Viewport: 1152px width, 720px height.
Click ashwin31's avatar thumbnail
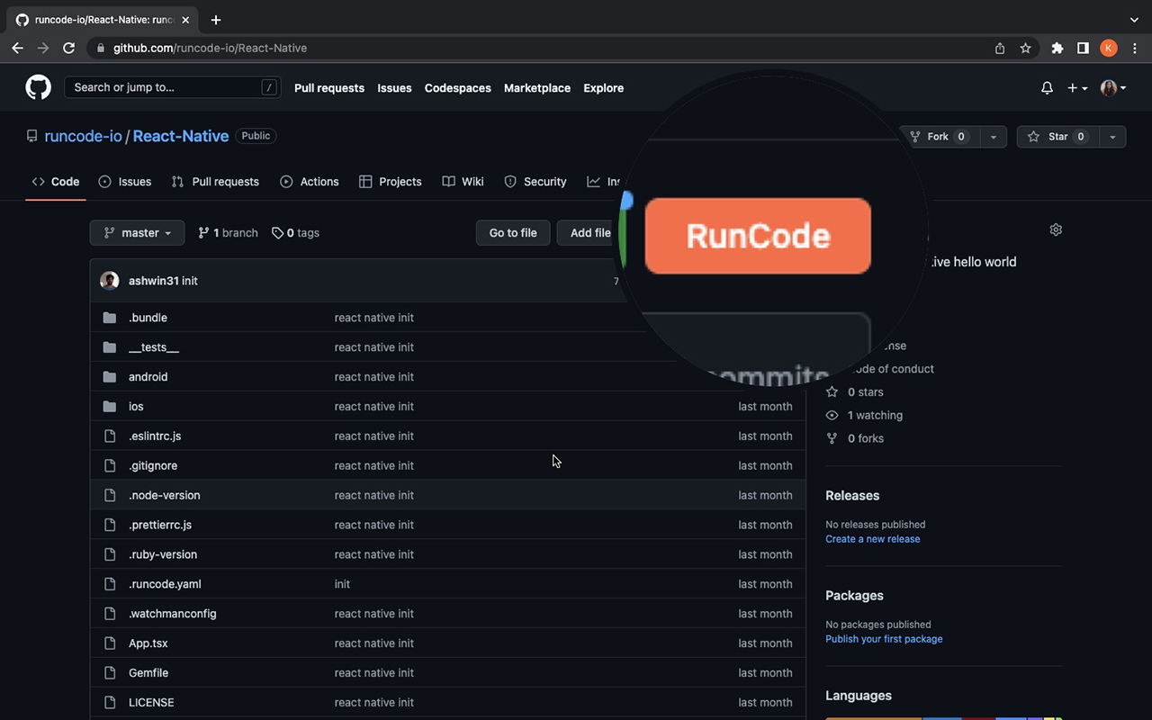110,281
